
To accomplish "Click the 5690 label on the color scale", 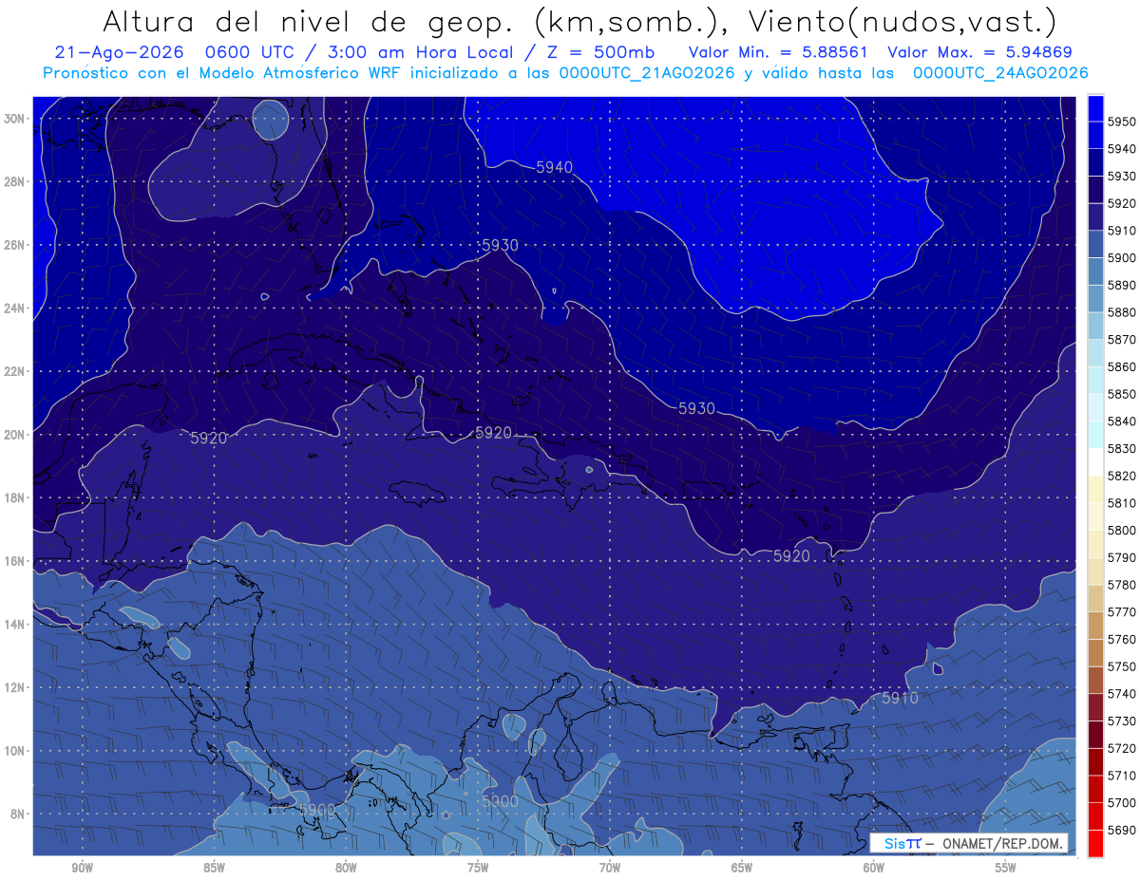I will point(1121,830).
